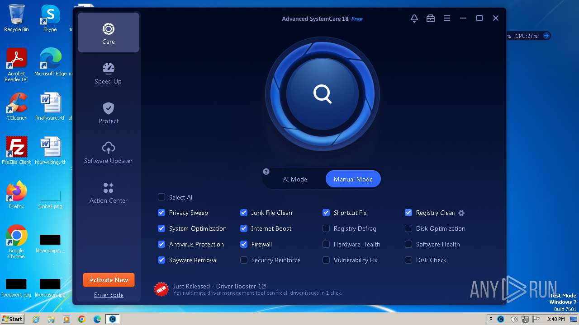Select finallysure.rtf document

50,107
